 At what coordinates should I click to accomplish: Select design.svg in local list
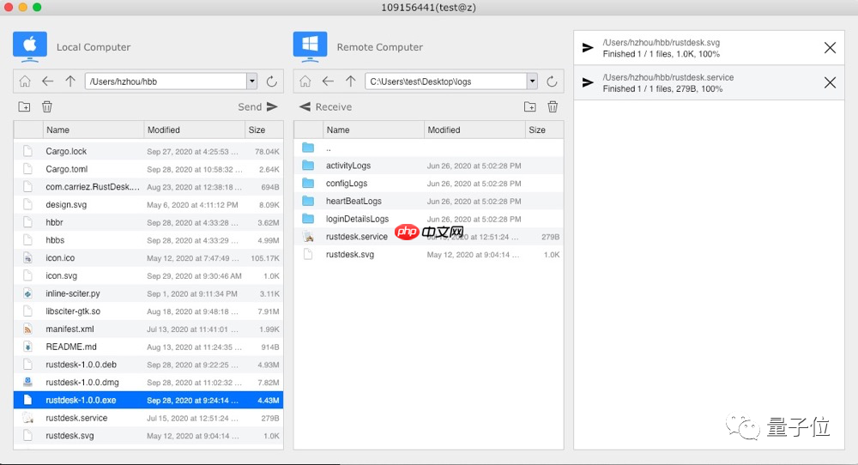(x=148, y=204)
